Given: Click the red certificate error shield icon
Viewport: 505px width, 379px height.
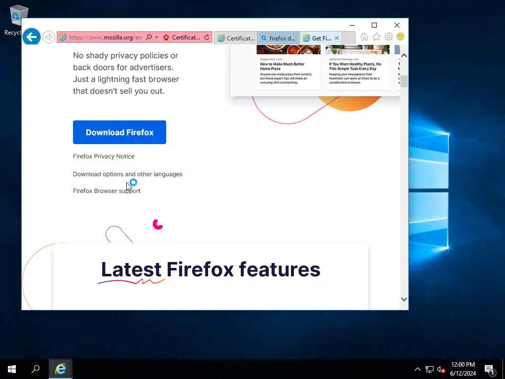Looking at the screenshot, I should (166, 38).
